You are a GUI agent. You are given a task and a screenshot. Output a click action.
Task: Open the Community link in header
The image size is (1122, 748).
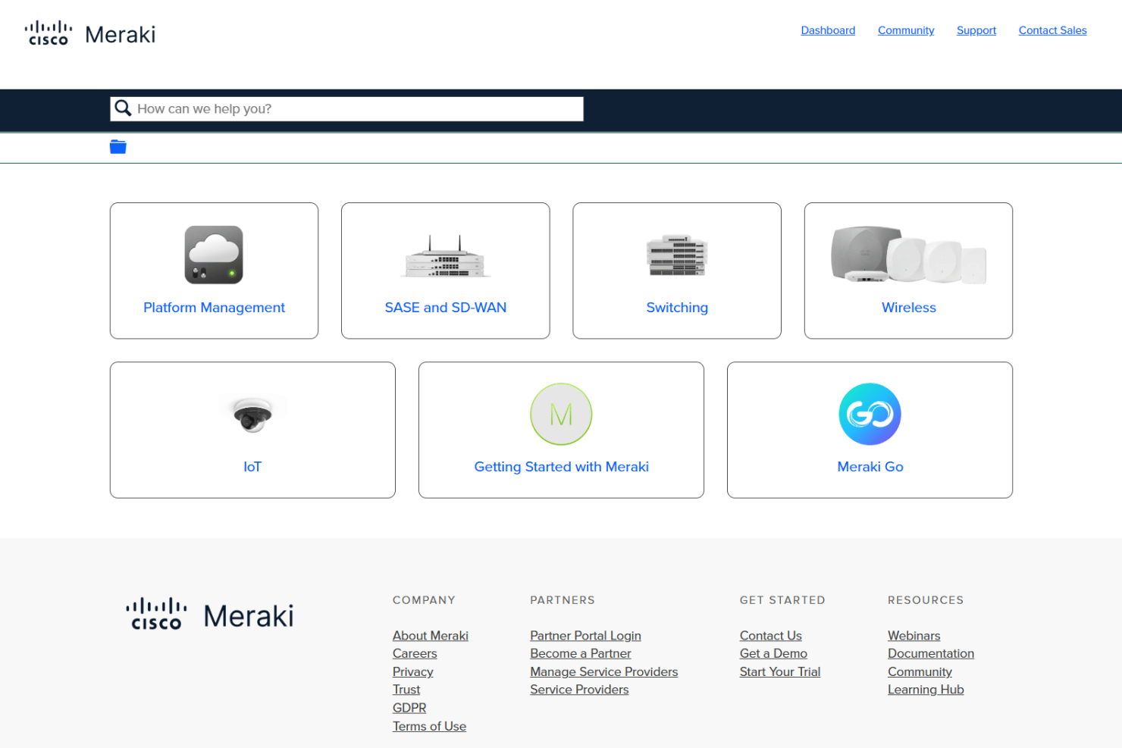pos(906,30)
